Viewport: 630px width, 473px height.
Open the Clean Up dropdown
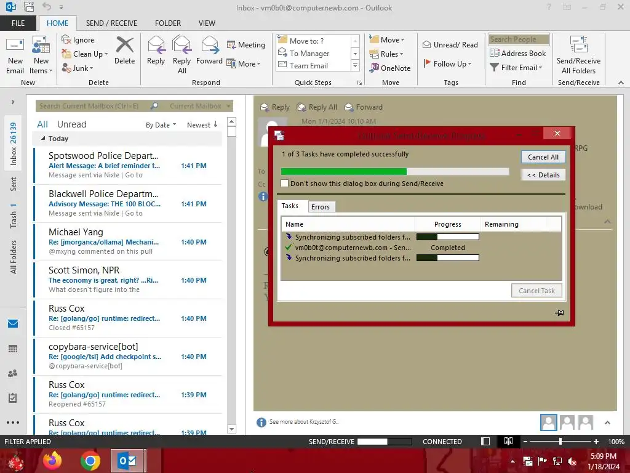click(85, 54)
